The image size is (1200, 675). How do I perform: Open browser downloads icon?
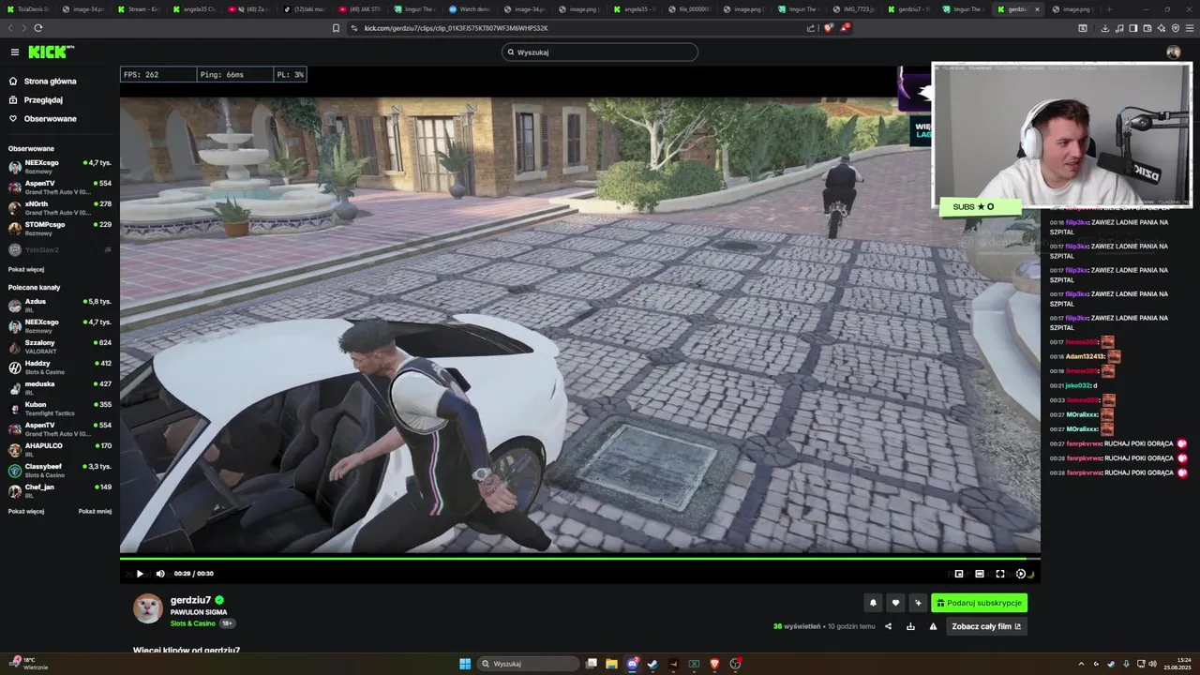pyautogui.click(x=1104, y=28)
